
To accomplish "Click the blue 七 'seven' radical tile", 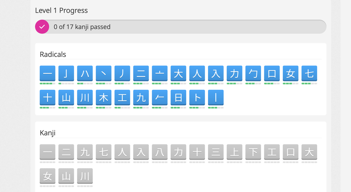I will click(x=309, y=73).
